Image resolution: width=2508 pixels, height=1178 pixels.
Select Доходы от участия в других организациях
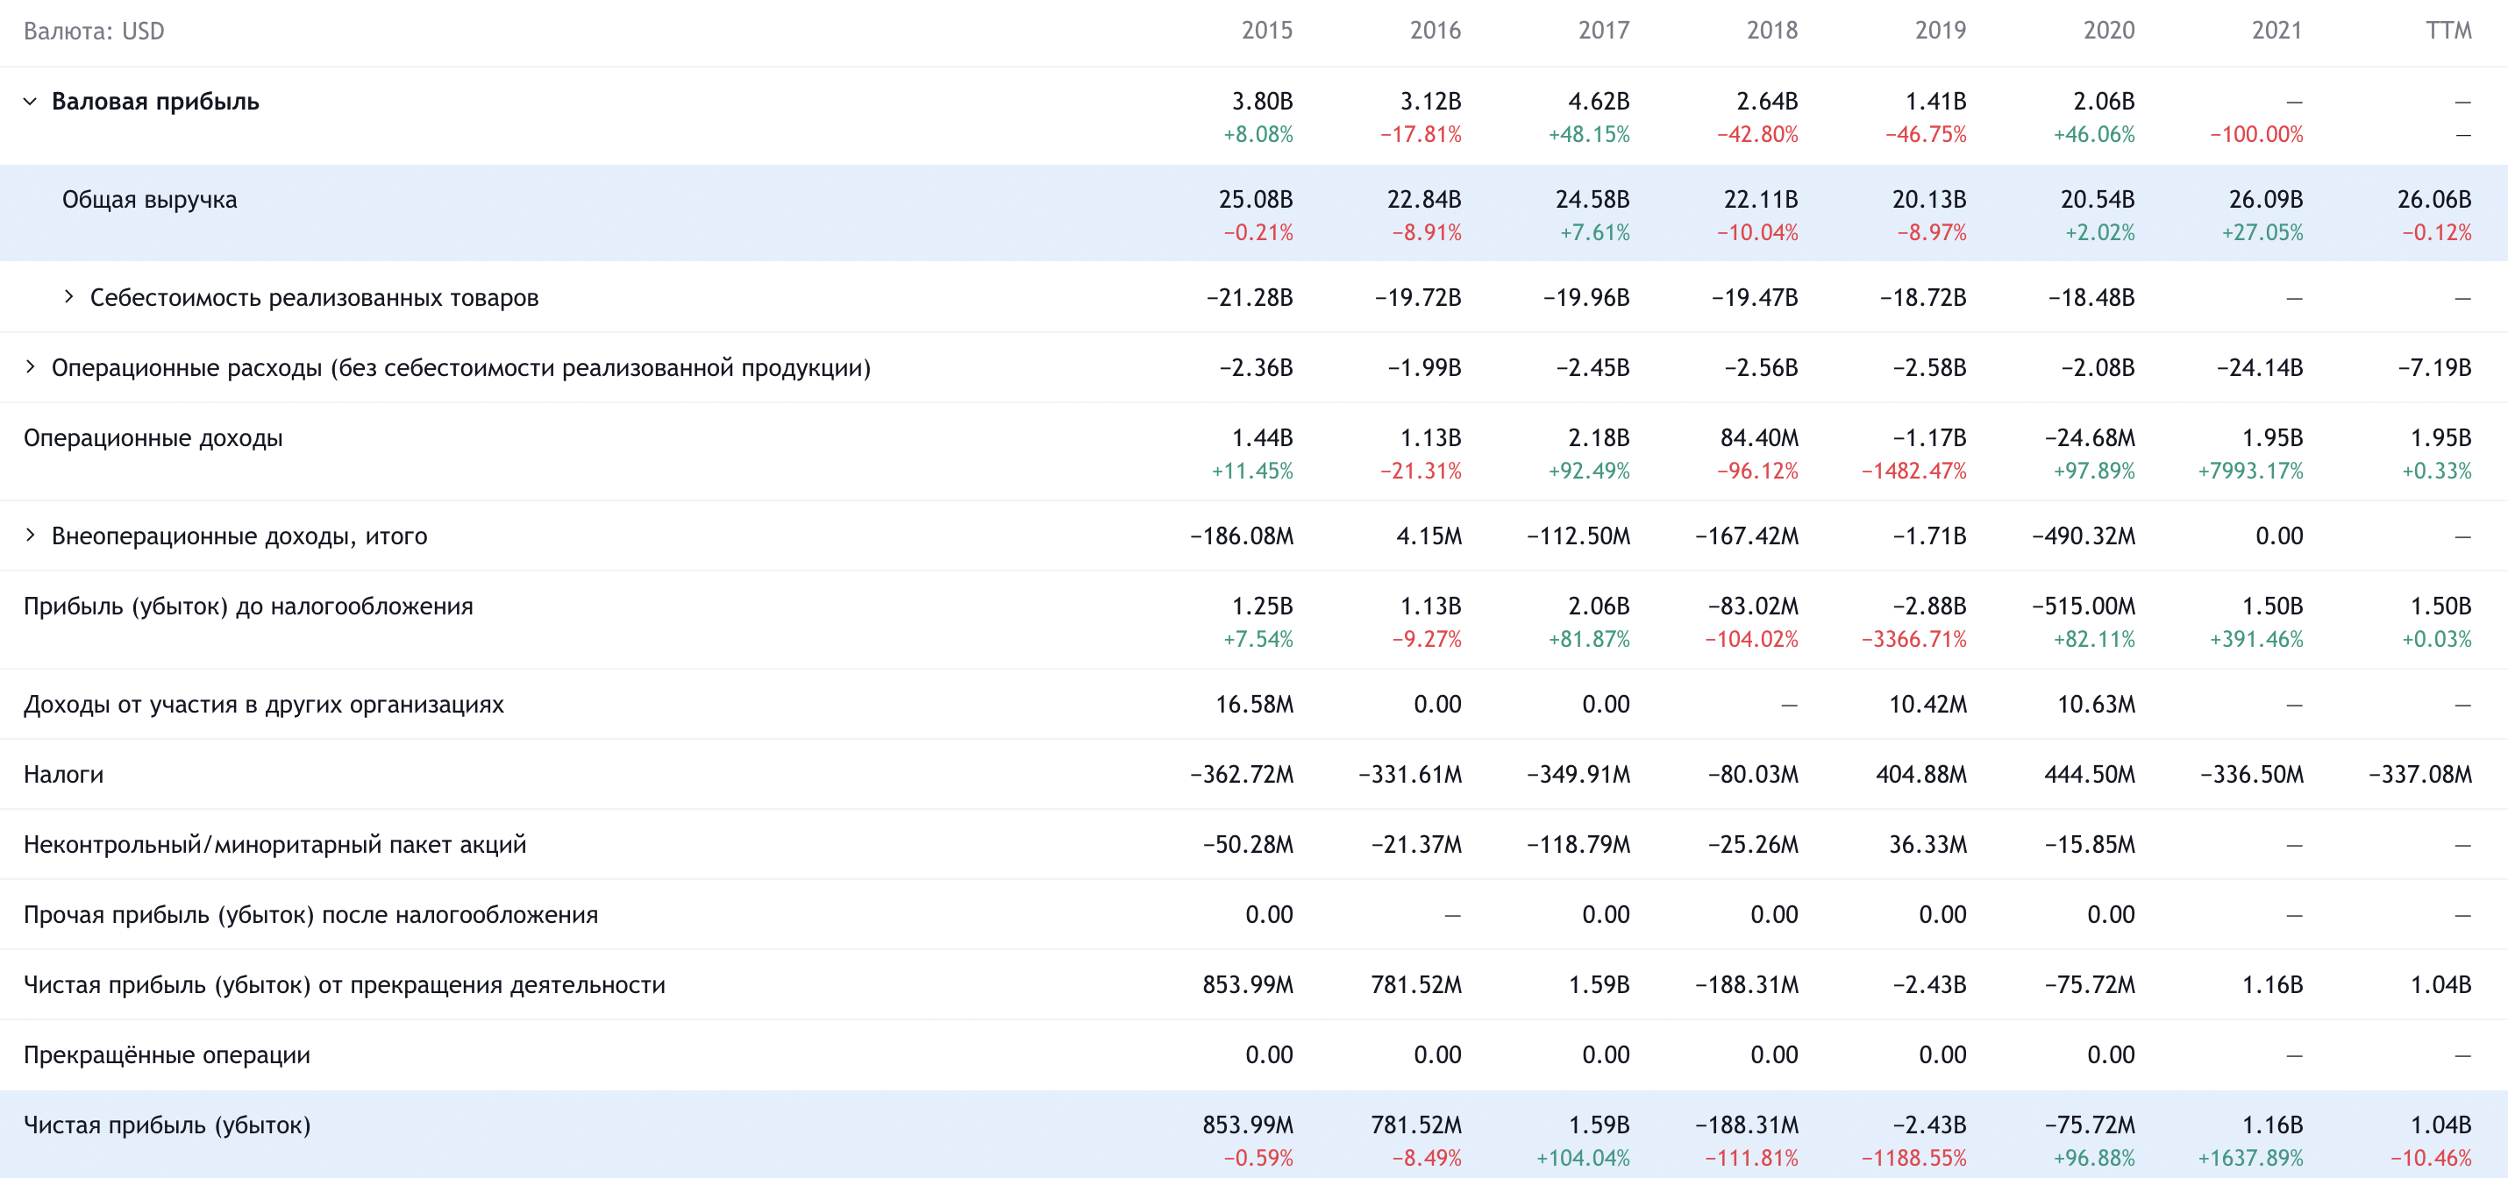pyautogui.click(x=264, y=705)
